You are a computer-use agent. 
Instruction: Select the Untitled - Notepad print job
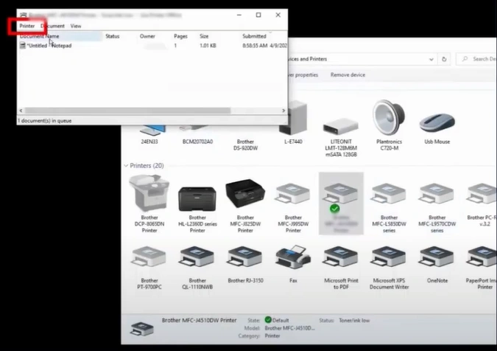tap(49, 46)
